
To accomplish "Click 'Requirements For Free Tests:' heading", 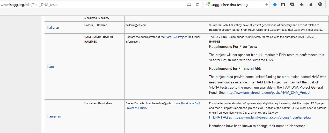I will click(x=233, y=47).
